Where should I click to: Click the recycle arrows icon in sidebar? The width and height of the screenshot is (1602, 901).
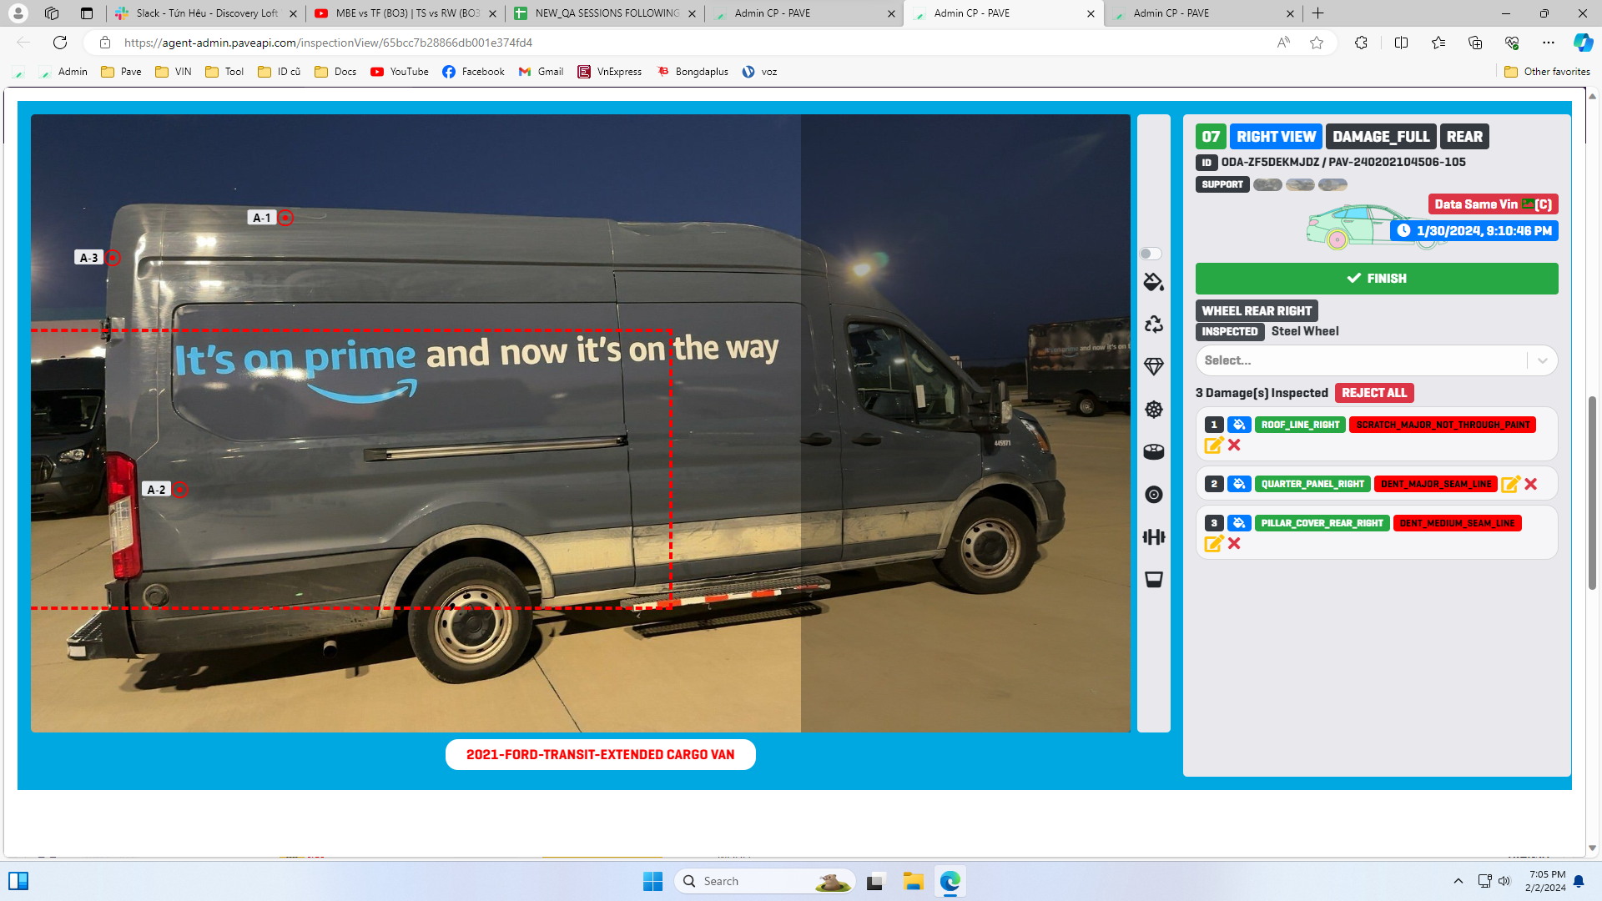coord(1153,325)
